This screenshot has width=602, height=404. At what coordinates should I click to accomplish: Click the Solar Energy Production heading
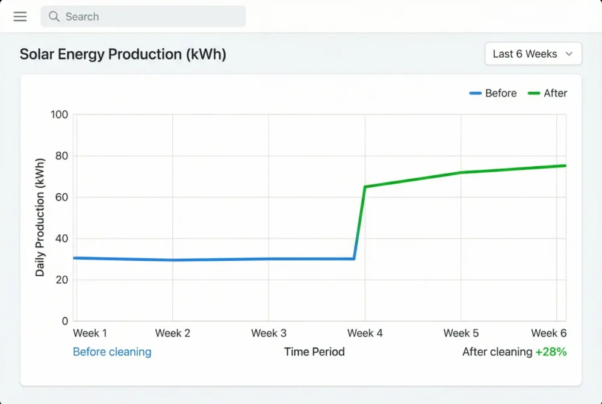click(x=123, y=54)
